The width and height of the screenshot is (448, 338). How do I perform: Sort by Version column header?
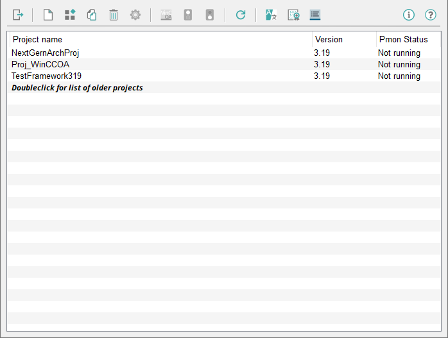(343, 40)
